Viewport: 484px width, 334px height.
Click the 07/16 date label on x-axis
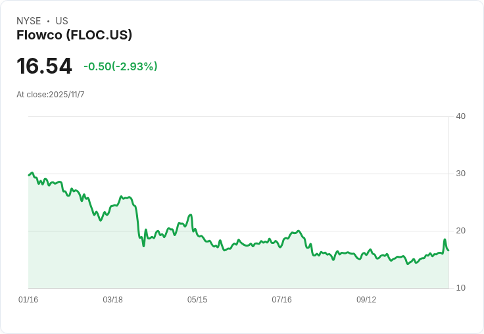[x=281, y=299]
